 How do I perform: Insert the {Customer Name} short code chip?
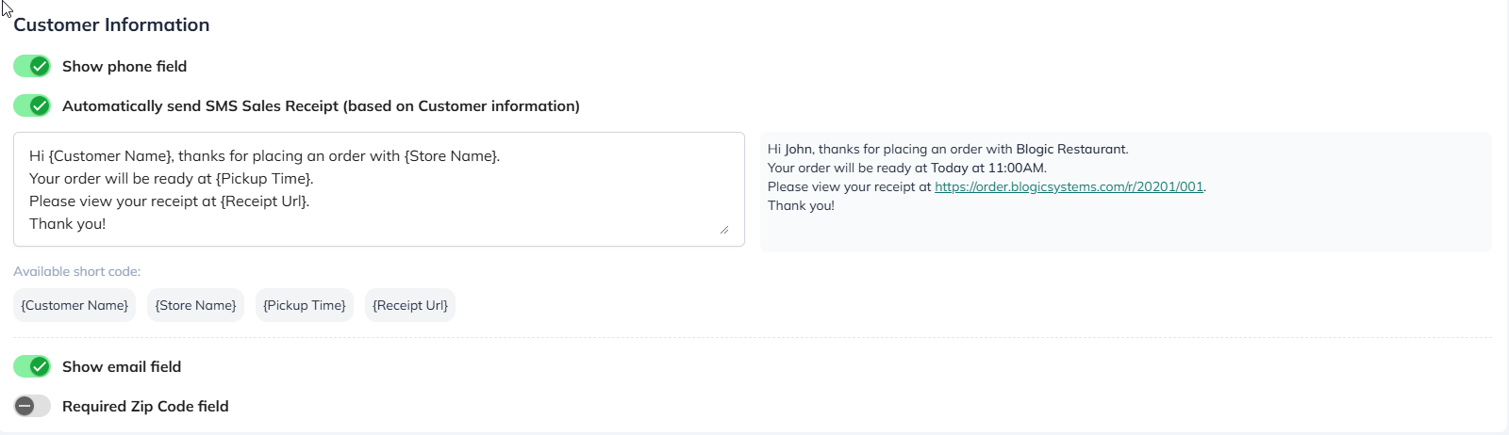[75, 305]
